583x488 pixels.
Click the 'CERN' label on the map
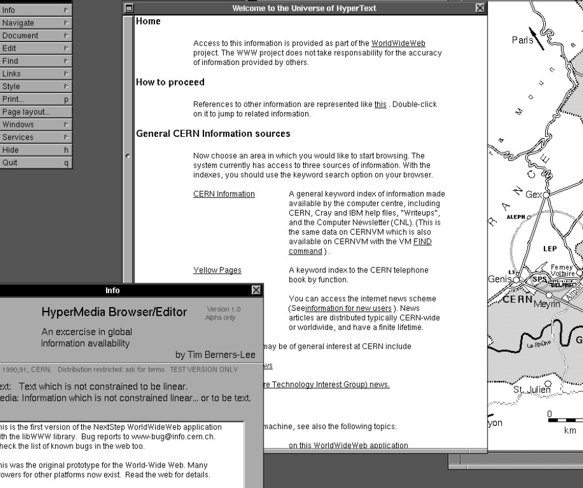[517, 299]
